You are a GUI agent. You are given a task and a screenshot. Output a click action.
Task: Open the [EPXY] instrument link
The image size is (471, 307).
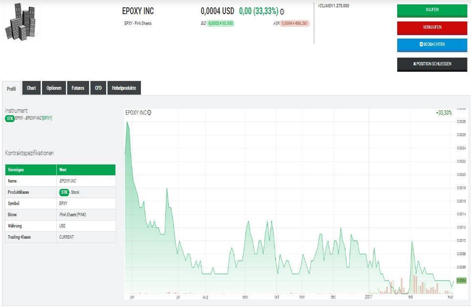coord(47,118)
